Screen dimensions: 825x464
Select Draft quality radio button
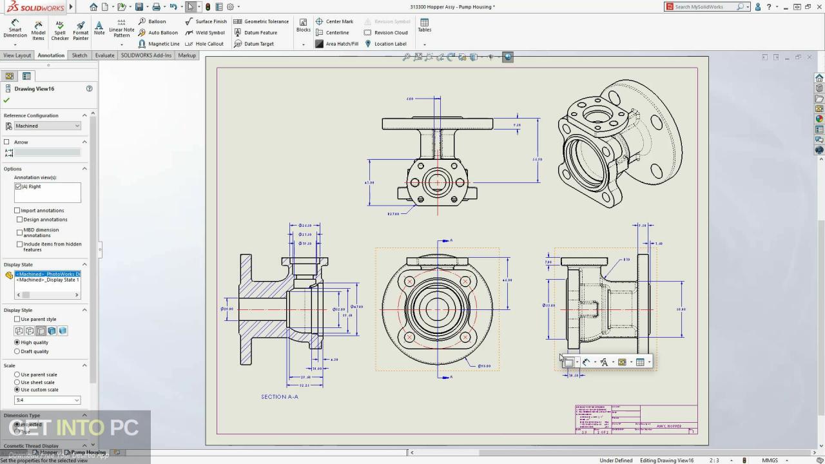pyautogui.click(x=17, y=351)
